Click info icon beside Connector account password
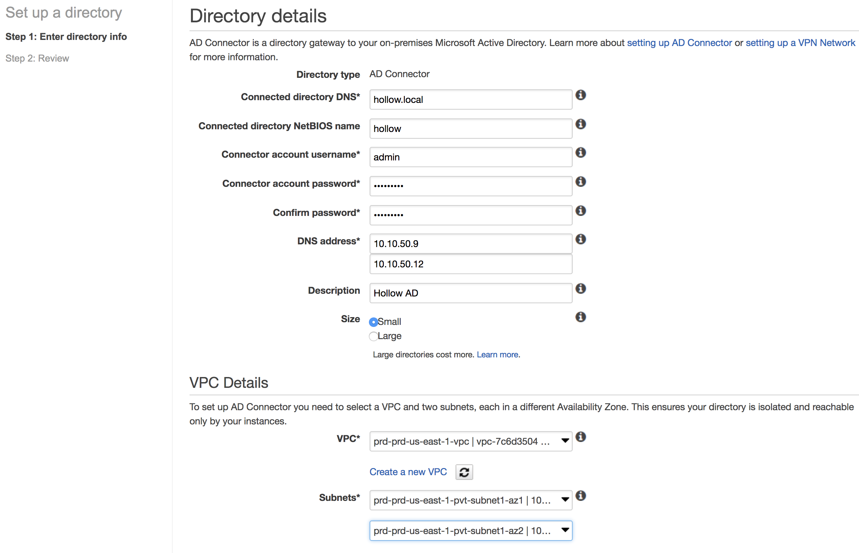859x553 pixels. click(580, 182)
